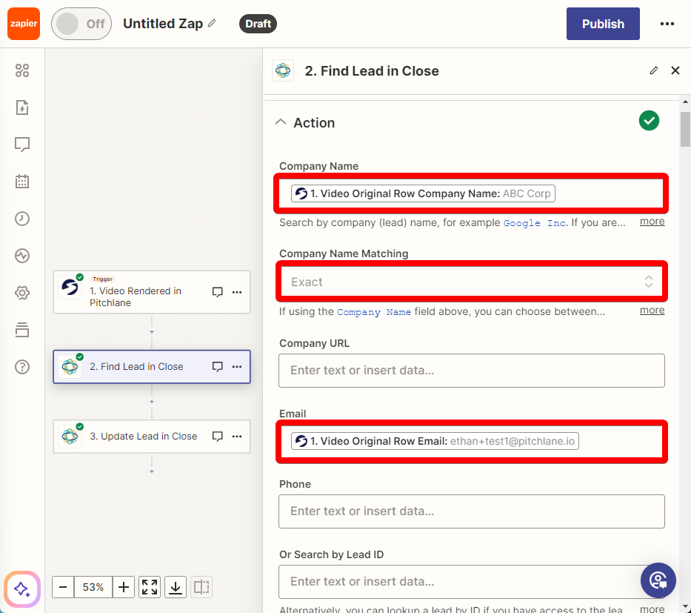
Task: Open the versions stack icon in sidebar
Action: pos(22,330)
